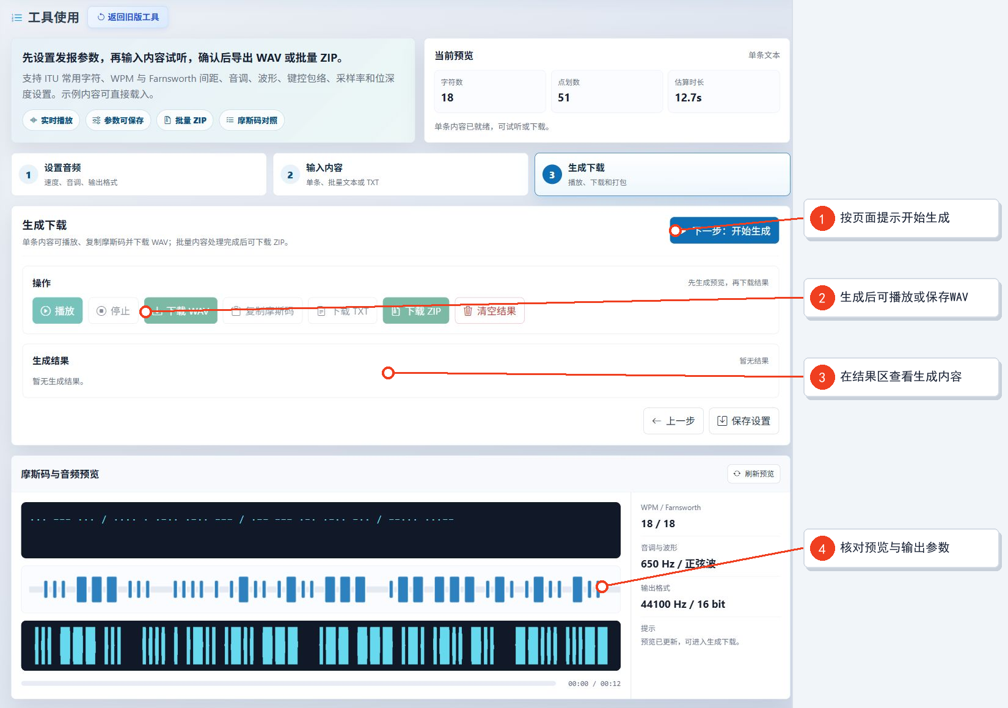Click 清空结果 button
Image resolution: width=1008 pixels, height=708 pixels.
[x=489, y=311]
